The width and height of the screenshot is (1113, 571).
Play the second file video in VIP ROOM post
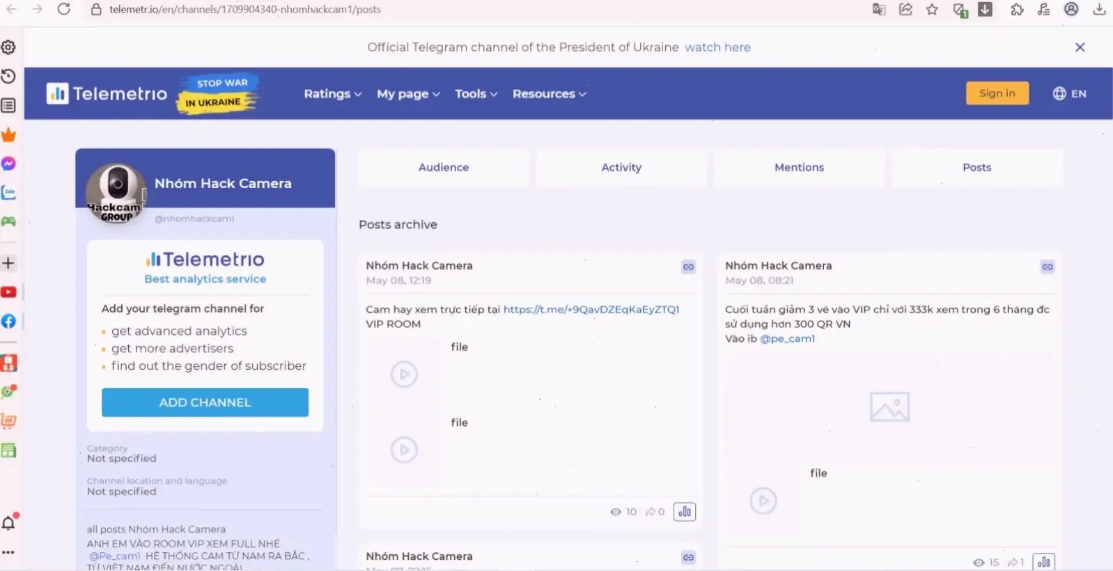pos(404,450)
